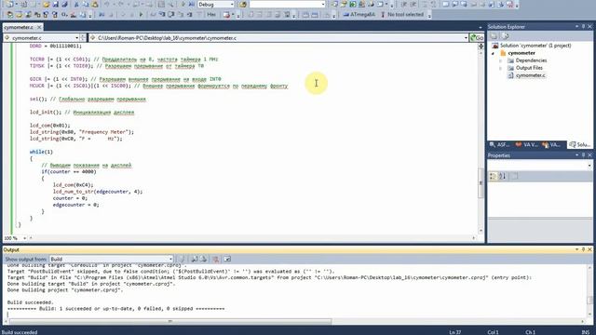Click the Save All toolbar icon
Screen dimensions: 596x335
point(64,5)
